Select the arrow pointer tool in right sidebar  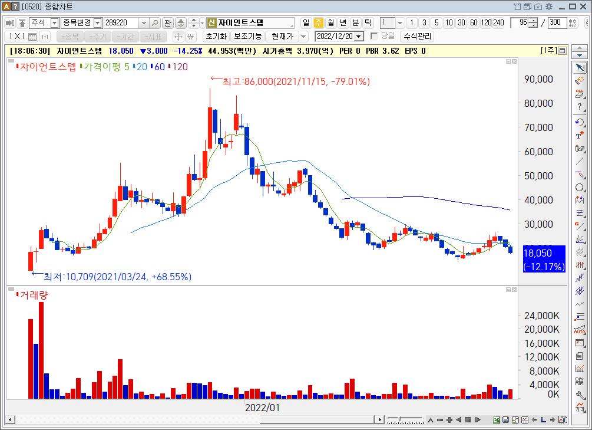pyautogui.click(x=580, y=67)
